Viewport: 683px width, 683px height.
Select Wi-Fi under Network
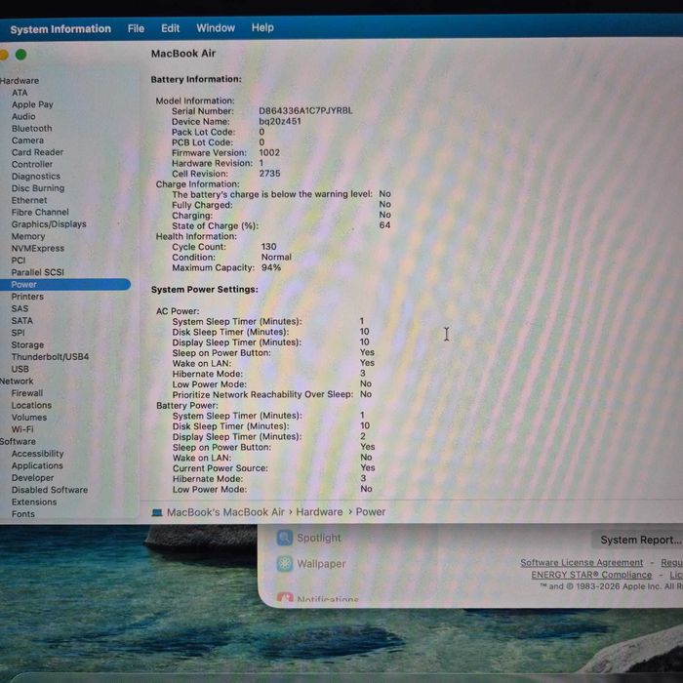(22, 429)
